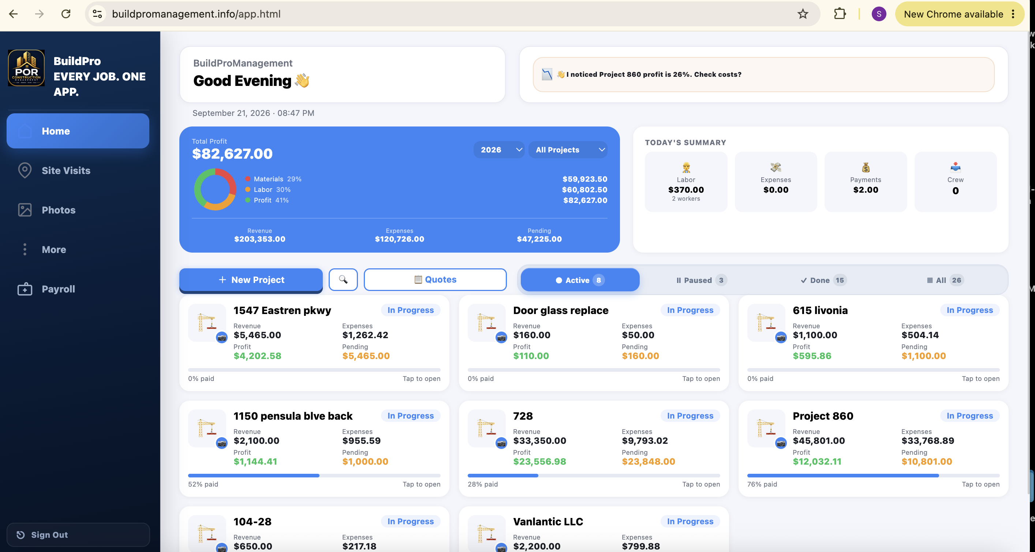Click camera badge on 1547 Eastren pkwy

pos(222,337)
